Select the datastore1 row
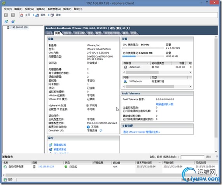Screen dimensions: 222x185 157,67
